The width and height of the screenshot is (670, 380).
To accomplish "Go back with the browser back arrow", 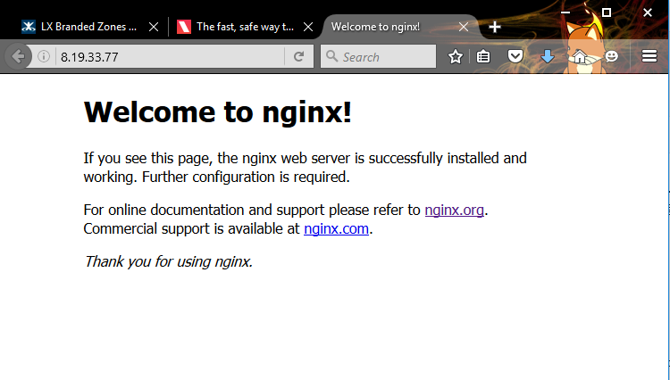I will pyautogui.click(x=18, y=56).
